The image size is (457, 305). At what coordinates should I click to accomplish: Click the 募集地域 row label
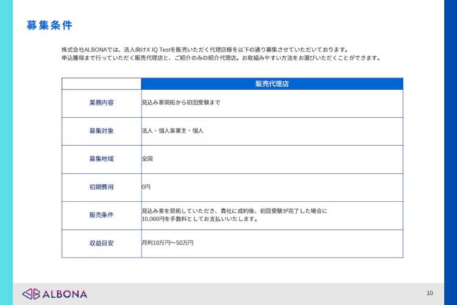[101, 159]
